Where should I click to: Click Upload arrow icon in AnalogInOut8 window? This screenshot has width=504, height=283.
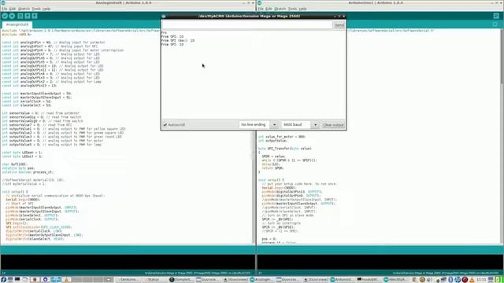(x=12, y=16)
